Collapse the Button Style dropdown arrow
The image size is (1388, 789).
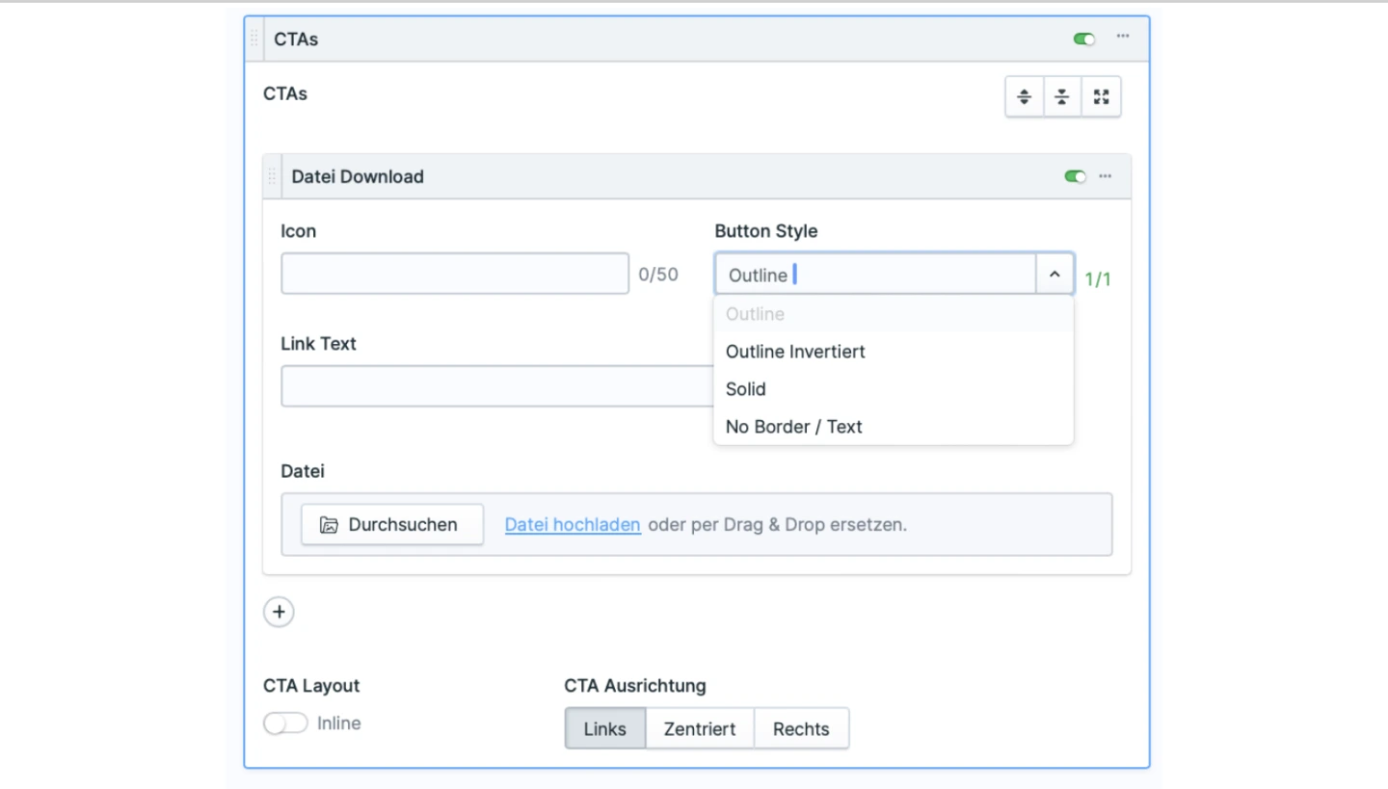pos(1054,275)
